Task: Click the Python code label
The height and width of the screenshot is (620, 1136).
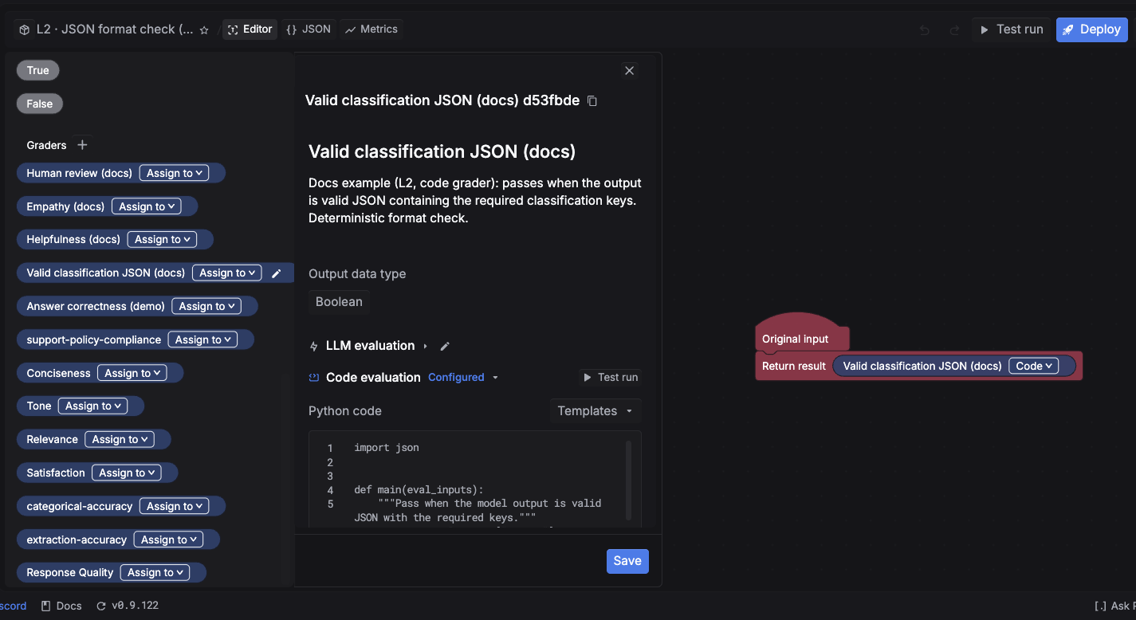Action: click(345, 411)
